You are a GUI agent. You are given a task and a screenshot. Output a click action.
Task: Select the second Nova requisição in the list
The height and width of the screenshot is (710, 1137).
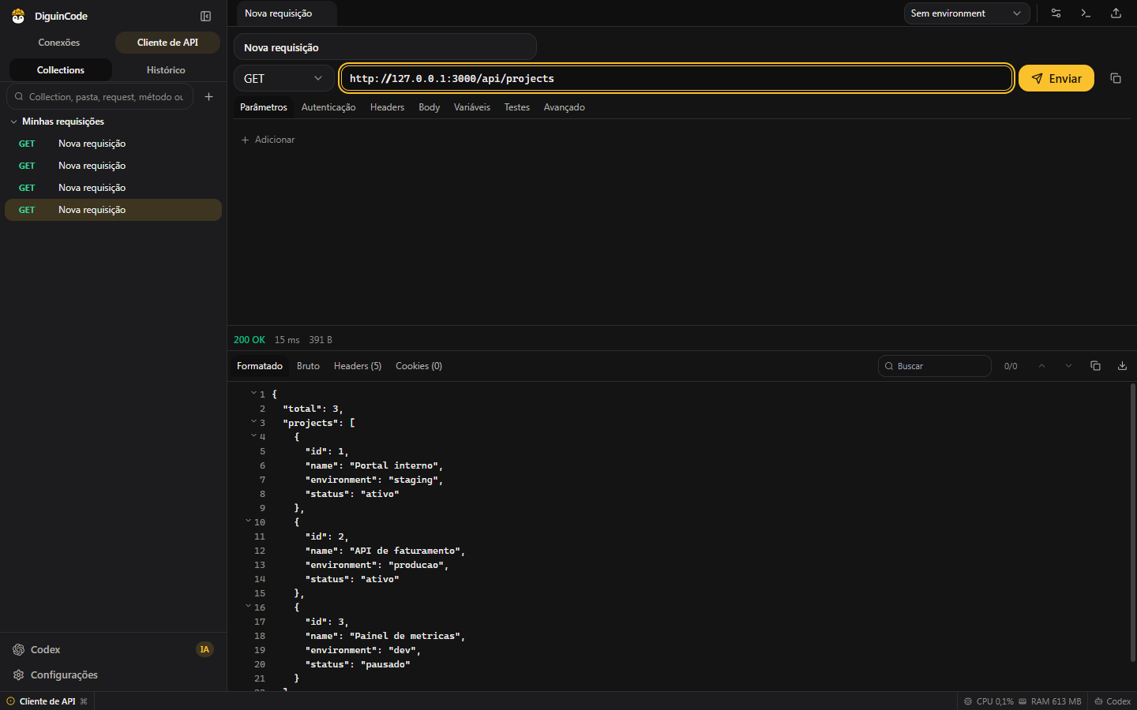(x=113, y=166)
